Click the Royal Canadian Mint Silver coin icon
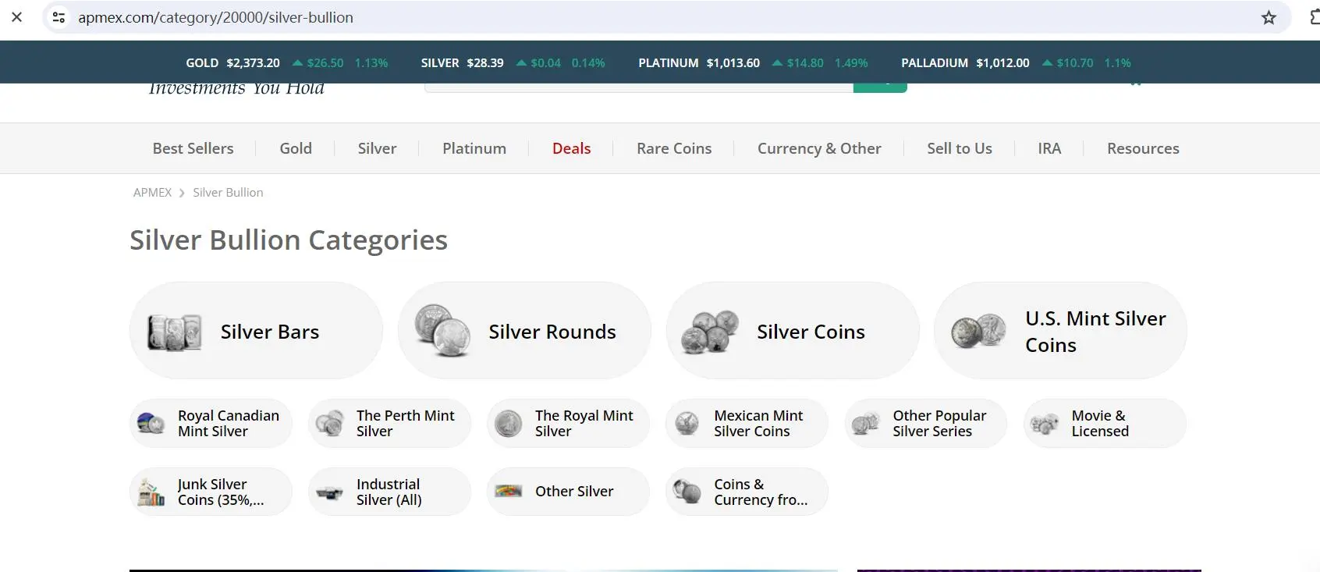Screen dimensions: 1320x572 click(x=151, y=424)
